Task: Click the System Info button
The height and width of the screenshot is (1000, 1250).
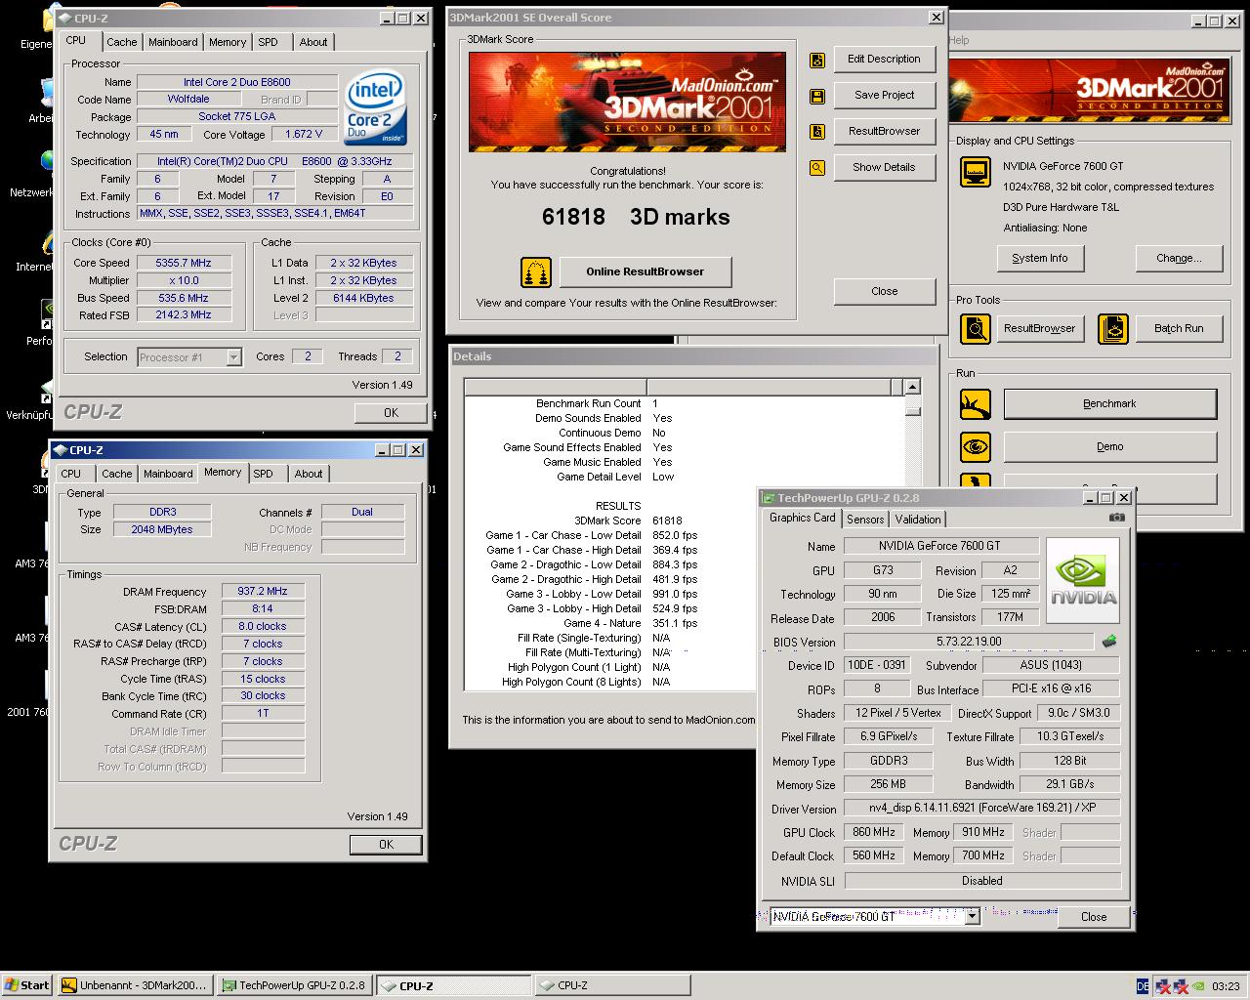Action: point(1040,259)
